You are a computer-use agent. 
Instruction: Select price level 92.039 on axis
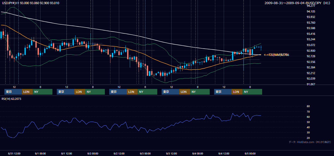coord(311,79)
